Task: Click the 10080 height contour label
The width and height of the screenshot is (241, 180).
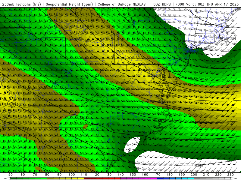Action: [185, 41]
